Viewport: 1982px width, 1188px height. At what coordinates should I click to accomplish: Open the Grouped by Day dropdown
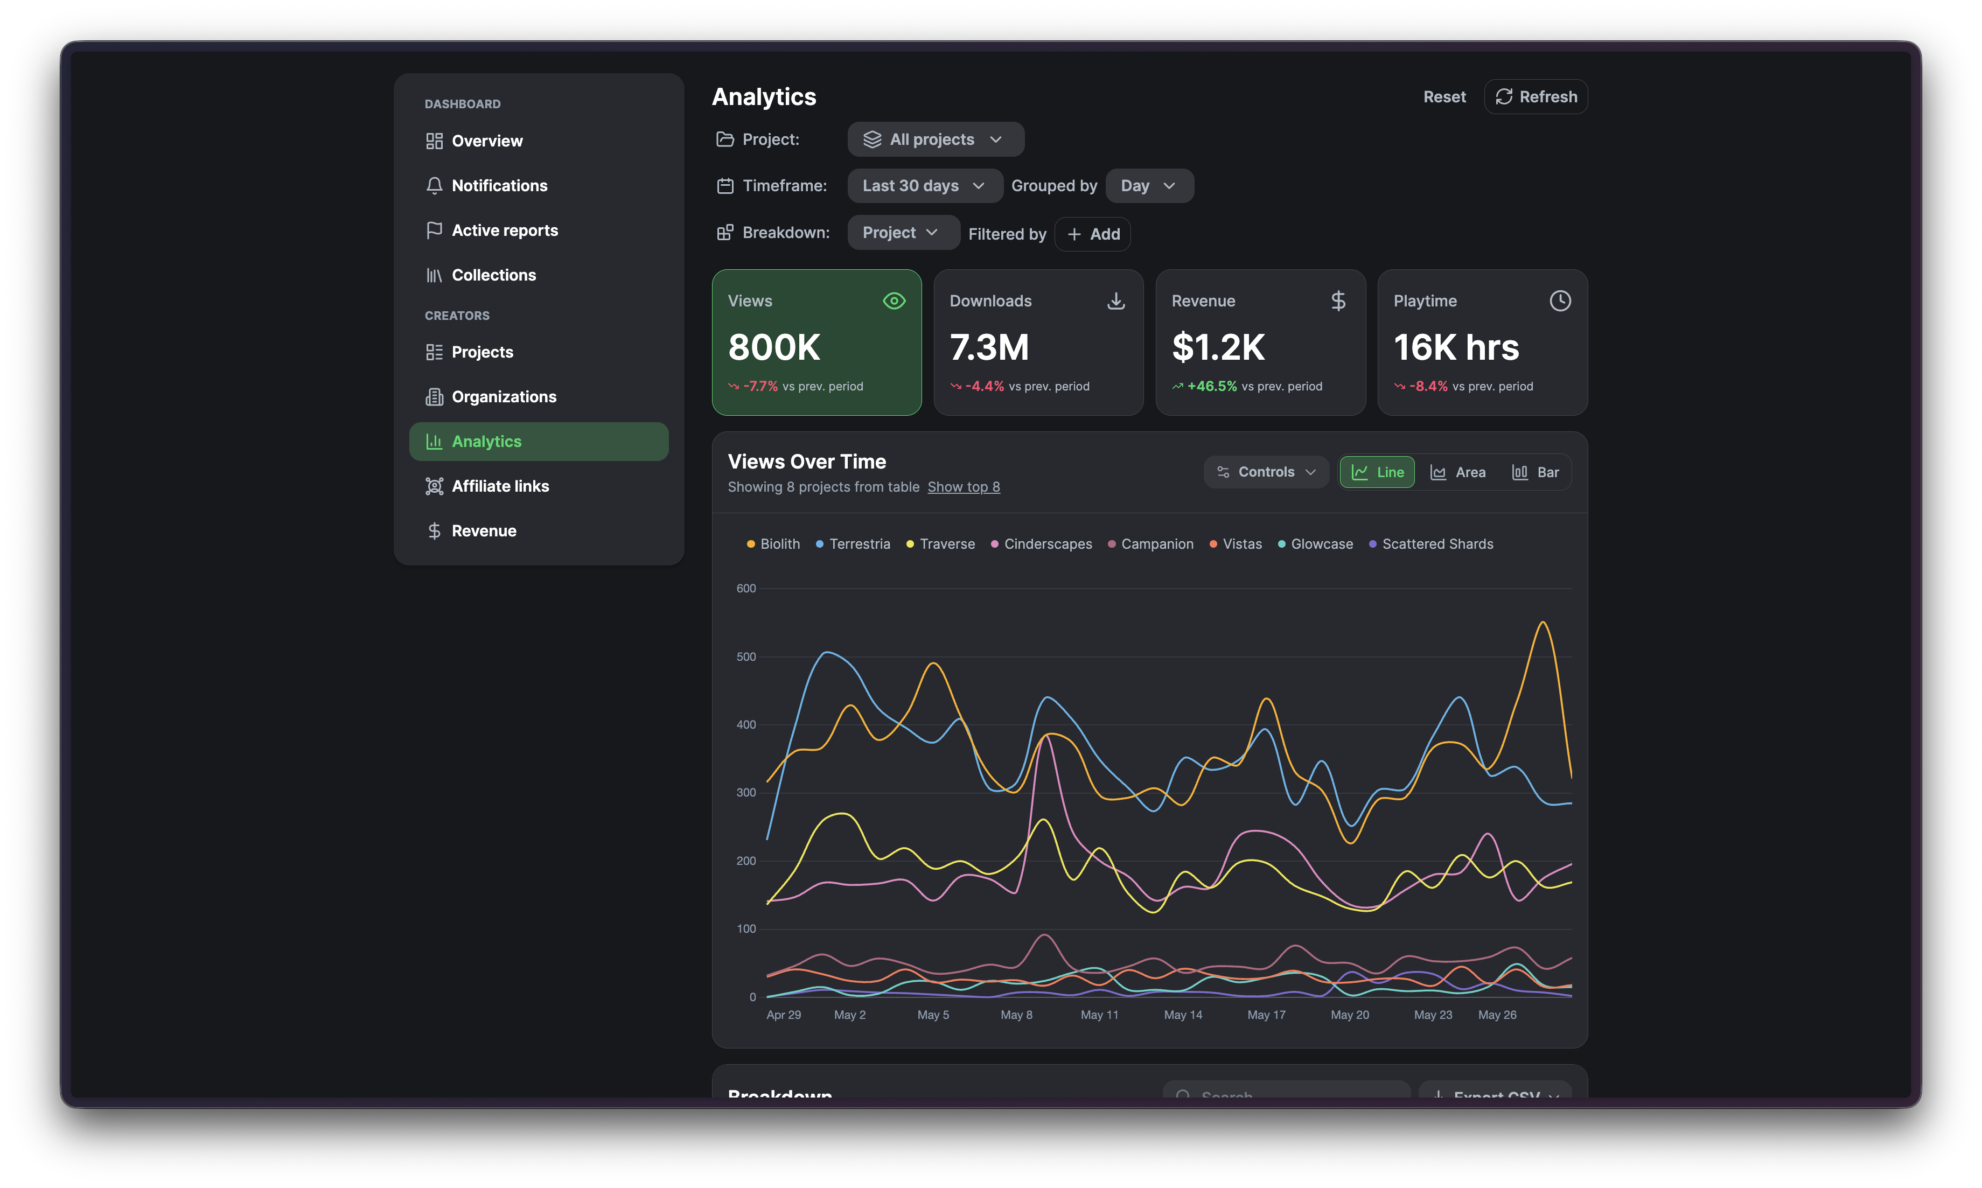pyautogui.click(x=1149, y=186)
